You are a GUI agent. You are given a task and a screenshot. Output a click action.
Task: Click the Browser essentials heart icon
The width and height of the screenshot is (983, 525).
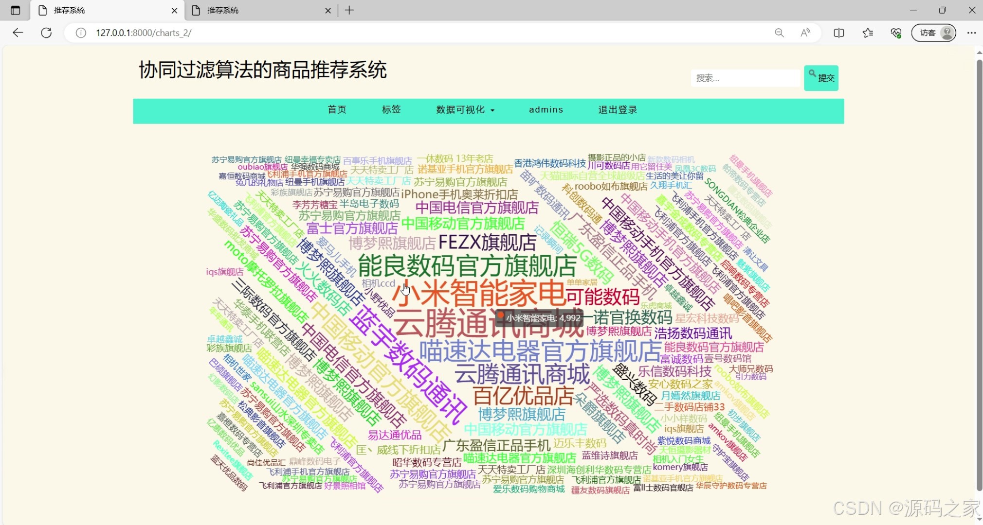[897, 33]
